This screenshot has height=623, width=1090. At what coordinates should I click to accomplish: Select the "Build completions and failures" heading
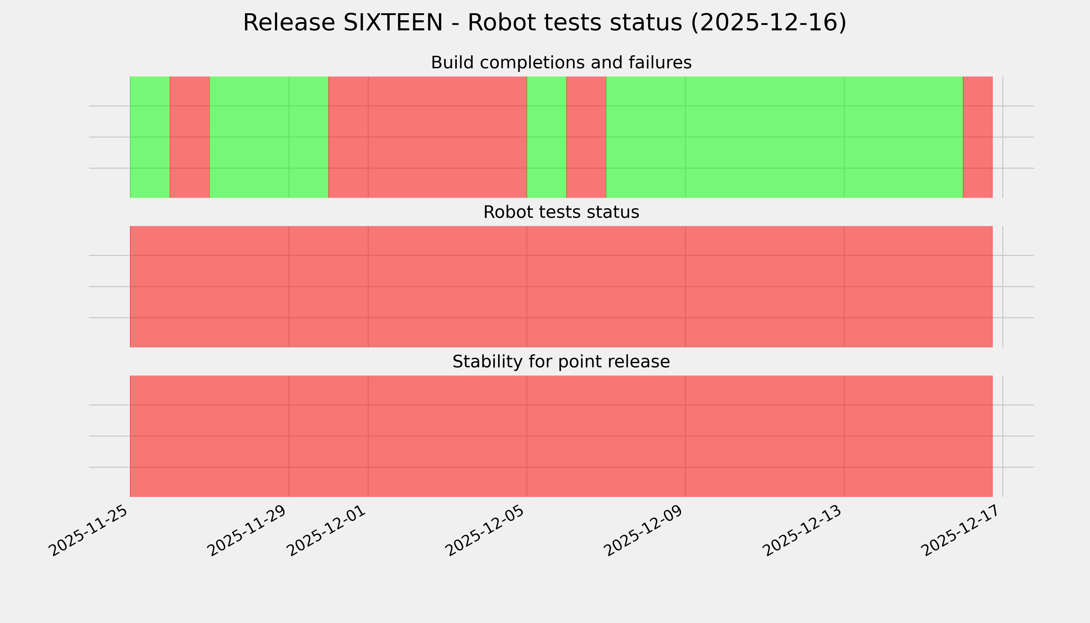(561, 63)
